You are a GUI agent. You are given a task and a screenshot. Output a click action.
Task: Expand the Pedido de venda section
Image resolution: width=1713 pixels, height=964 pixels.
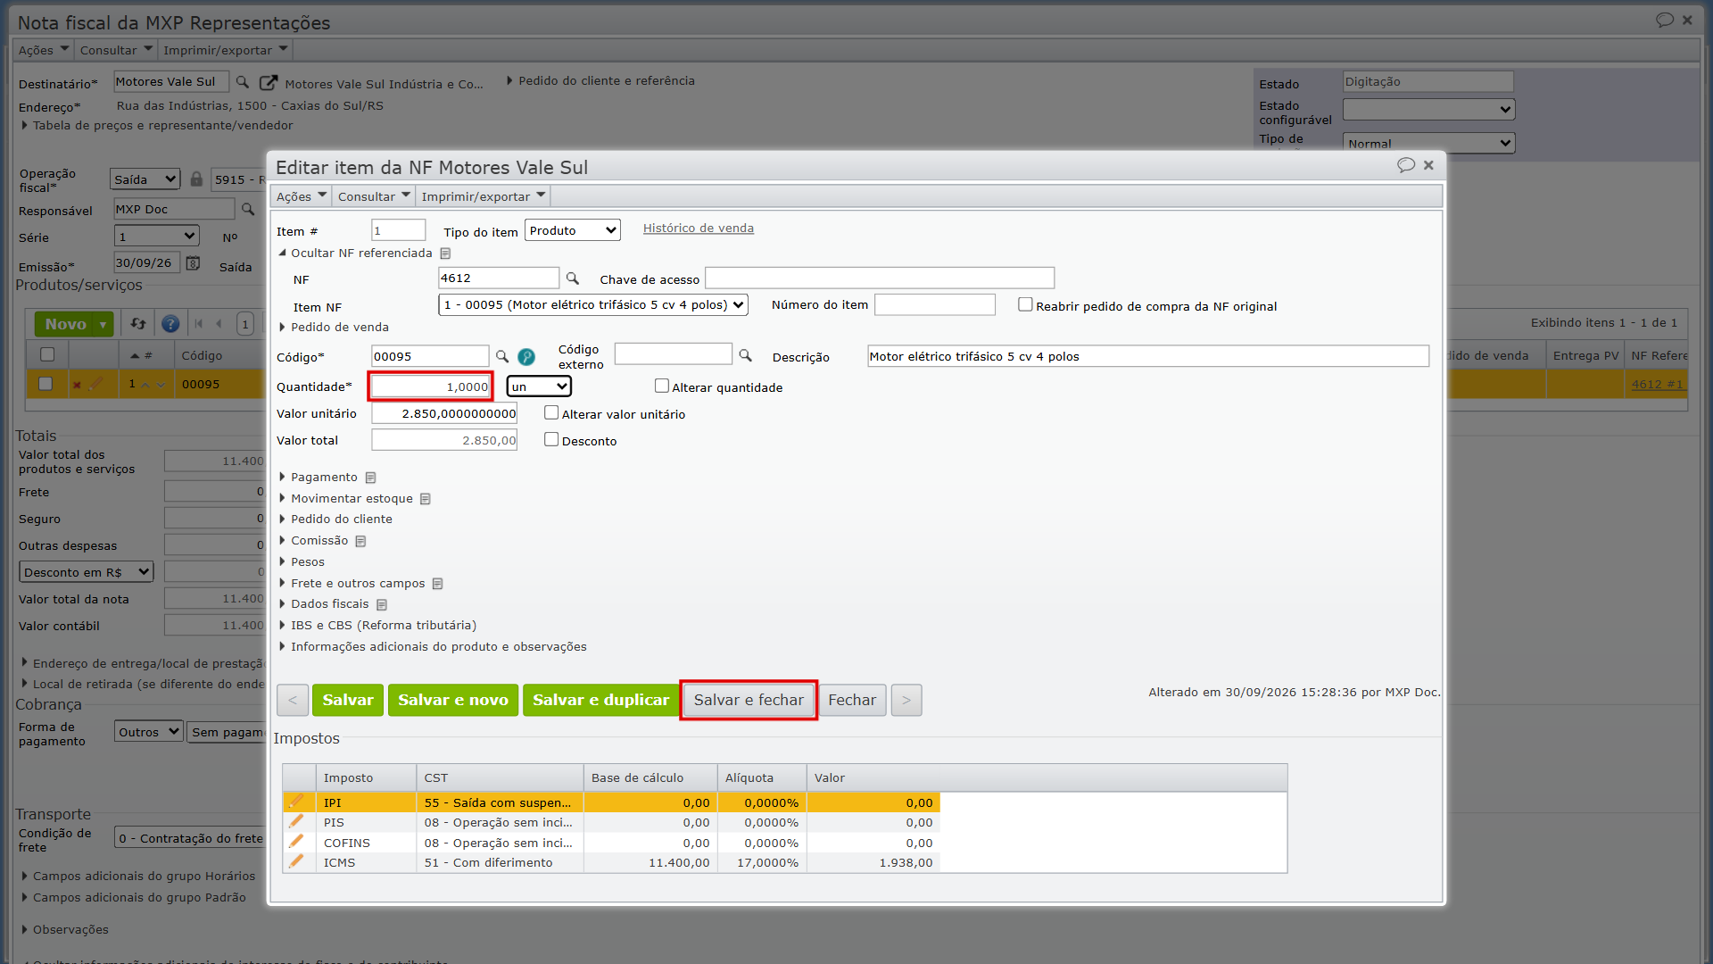[x=334, y=328]
